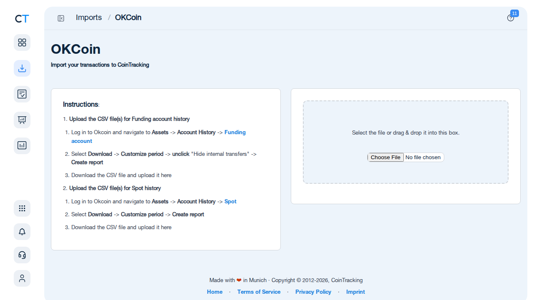Open the notifications bell icon

22,232
